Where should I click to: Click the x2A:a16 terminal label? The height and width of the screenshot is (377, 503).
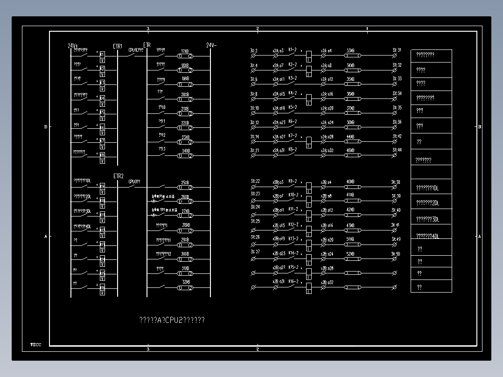click(327, 94)
